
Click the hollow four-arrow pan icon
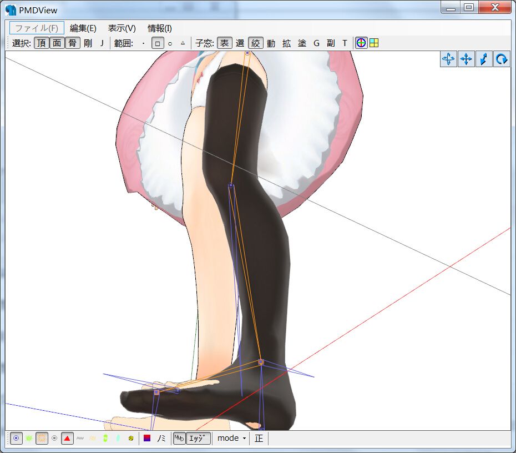pyautogui.click(x=448, y=59)
